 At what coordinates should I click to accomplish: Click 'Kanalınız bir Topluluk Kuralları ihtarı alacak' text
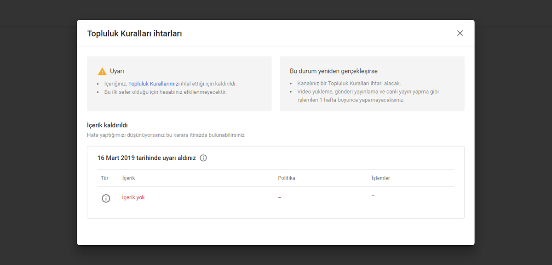tap(349, 84)
